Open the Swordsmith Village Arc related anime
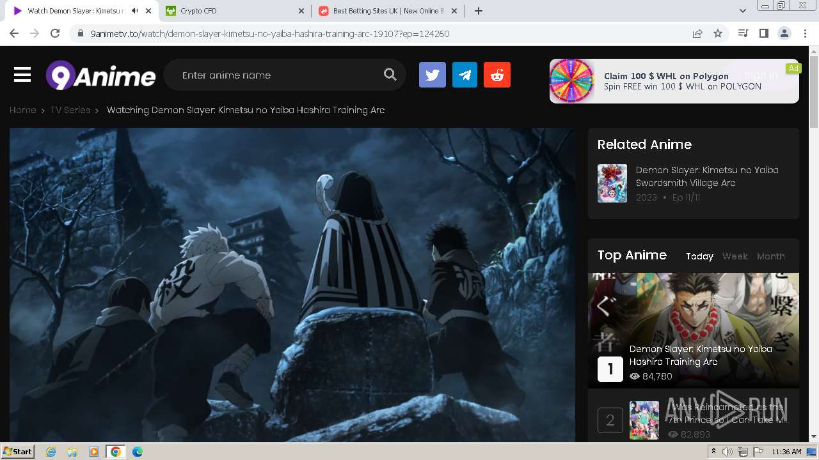The height and width of the screenshot is (460, 819). (707, 176)
